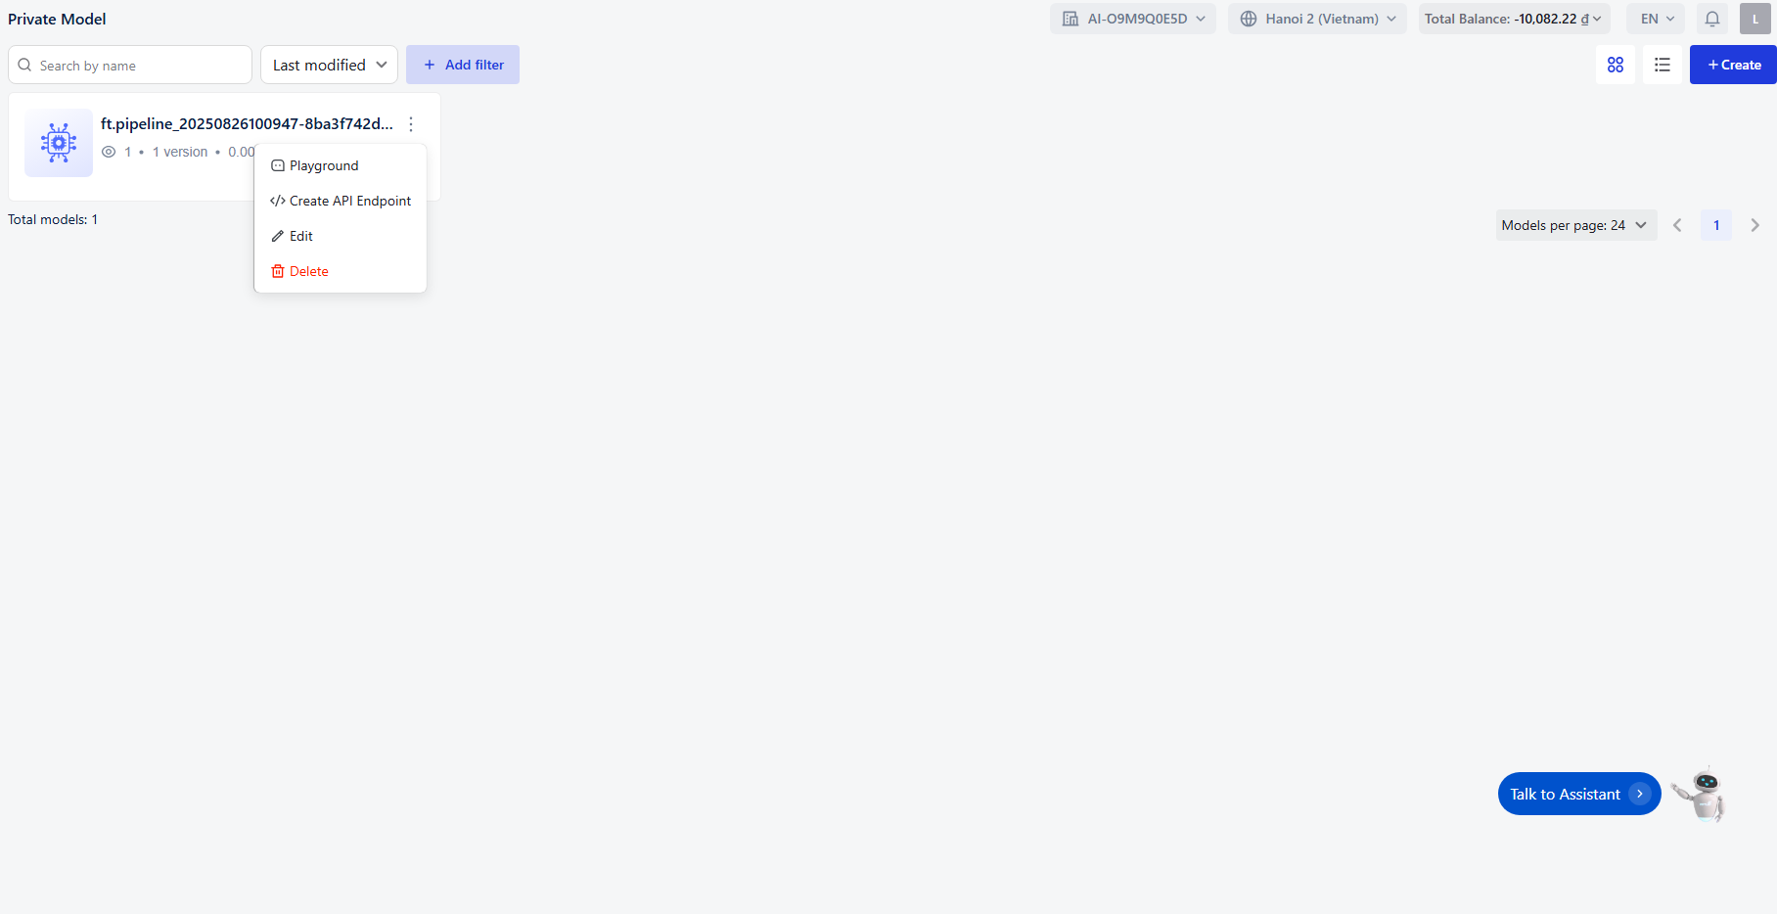Click Delete in the context menu
The image size is (1777, 914).
308,271
